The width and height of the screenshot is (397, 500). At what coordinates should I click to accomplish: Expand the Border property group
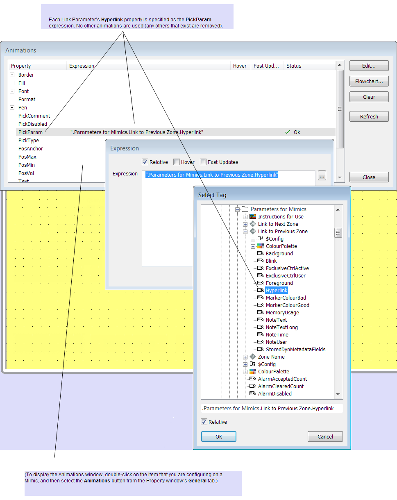12,75
